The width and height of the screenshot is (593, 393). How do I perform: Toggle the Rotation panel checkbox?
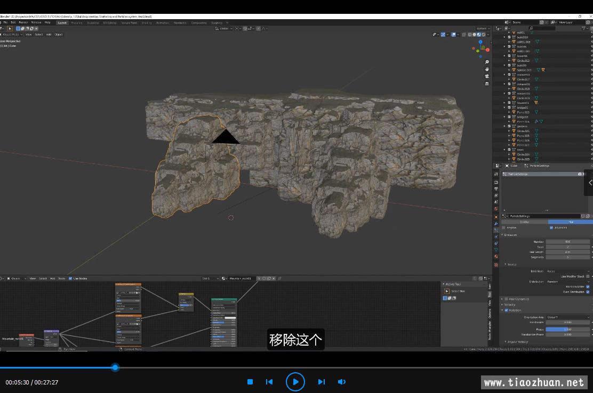click(506, 310)
